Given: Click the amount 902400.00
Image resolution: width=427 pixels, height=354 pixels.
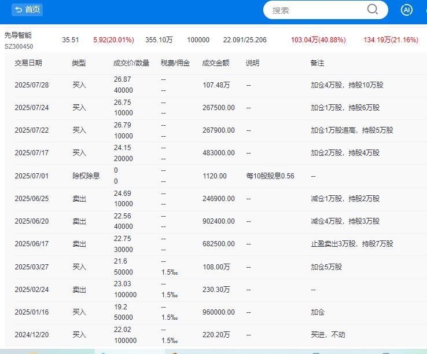Looking at the screenshot, I should pyautogui.click(x=218, y=221).
